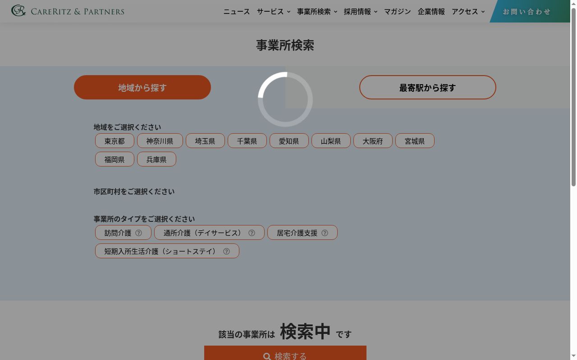
Task: Select the 東京都 region option
Action: [x=114, y=141]
